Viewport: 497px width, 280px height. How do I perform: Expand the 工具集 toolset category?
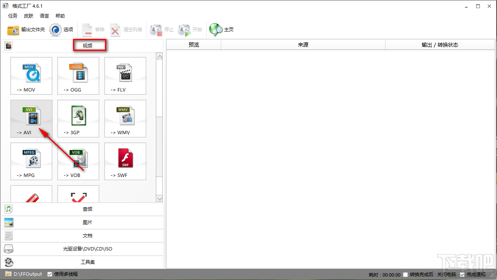click(83, 262)
